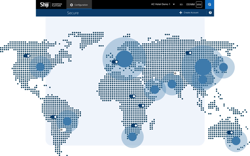The image size is (250, 156).
Task: Toggle the on switch in western South America
Action: (x=54, y=117)
